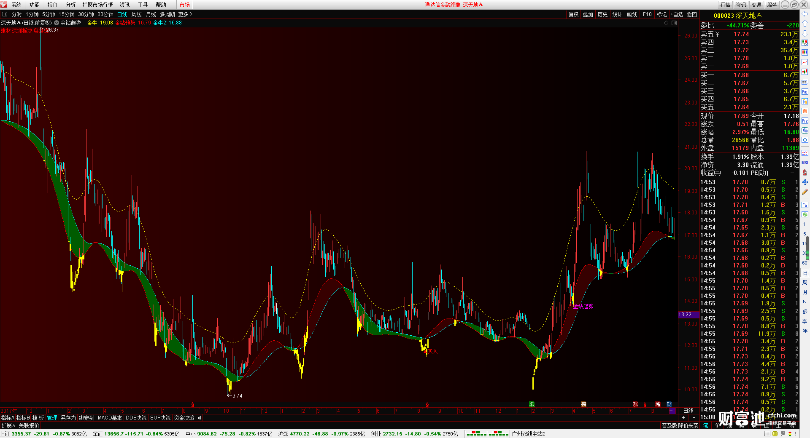
Task: Click the F5 icon in right sidebar
Action: (805, 205)
